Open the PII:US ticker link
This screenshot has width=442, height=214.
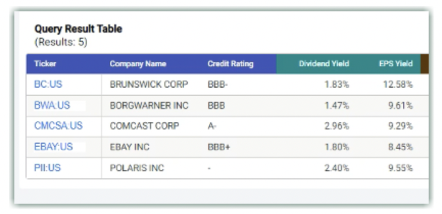47,168
